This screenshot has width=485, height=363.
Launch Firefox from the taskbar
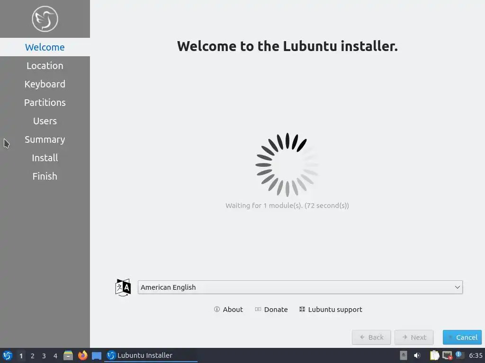click(x=82, y=355)
